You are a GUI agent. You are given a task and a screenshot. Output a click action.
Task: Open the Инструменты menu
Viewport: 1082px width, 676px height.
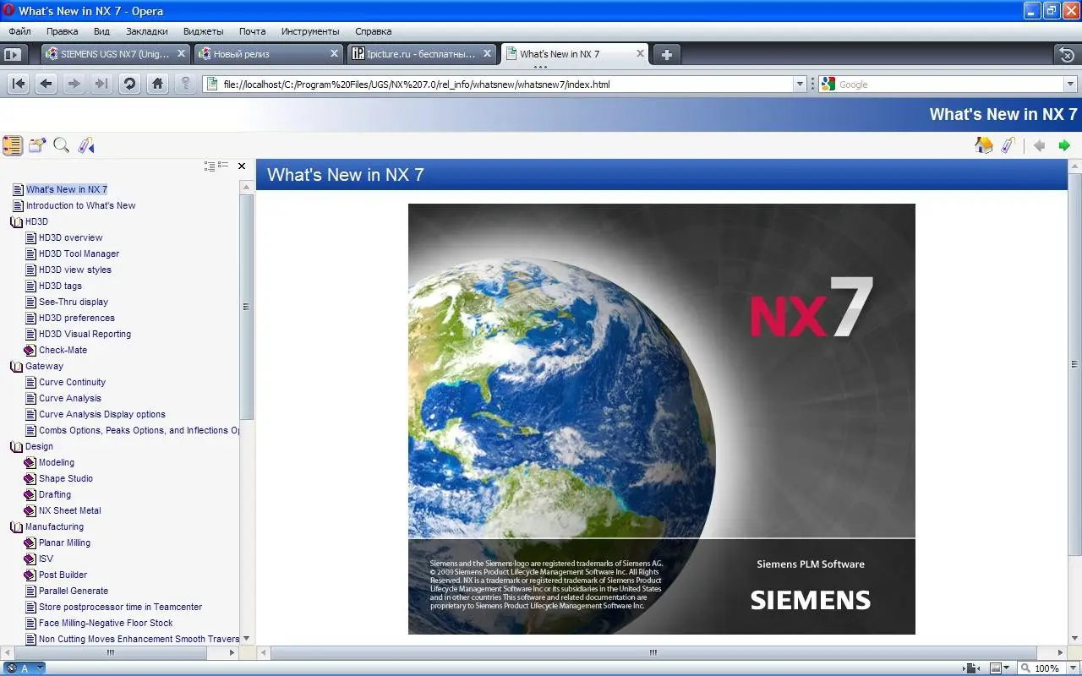[x=310, y=31]
